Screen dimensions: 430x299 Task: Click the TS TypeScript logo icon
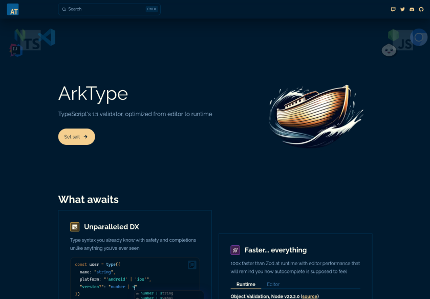[x=32, y=40]
